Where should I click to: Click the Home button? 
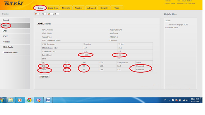pos(40,14)
